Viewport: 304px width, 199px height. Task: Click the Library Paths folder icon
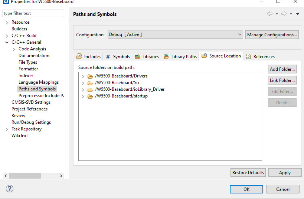click(x=166, y=57)
